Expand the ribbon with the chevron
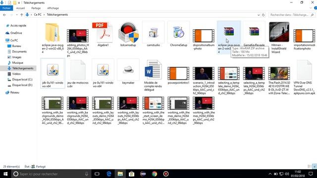The width and height of the screenshot is (317, 178). pos(311,8)
